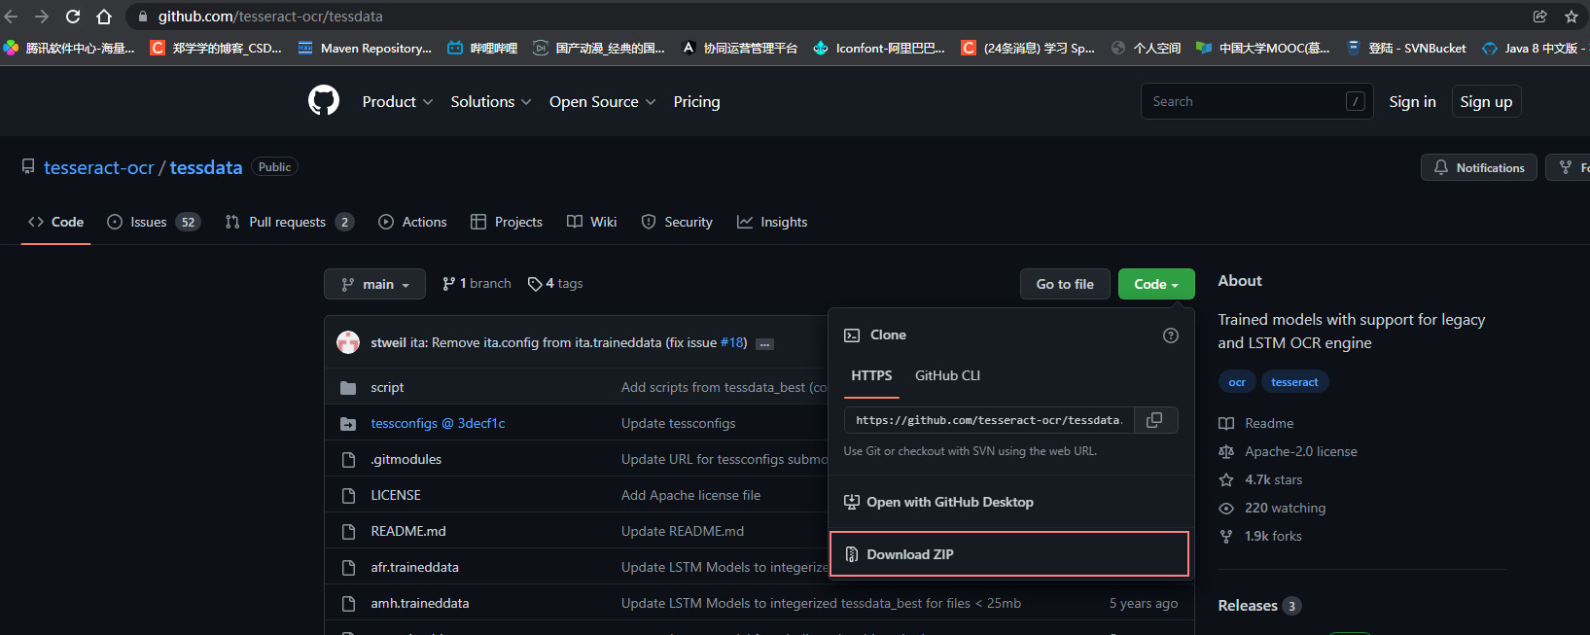Click the site lock icon in address bar
The width and height of the screenshot is (1590, 635).
tap(143, 17)
